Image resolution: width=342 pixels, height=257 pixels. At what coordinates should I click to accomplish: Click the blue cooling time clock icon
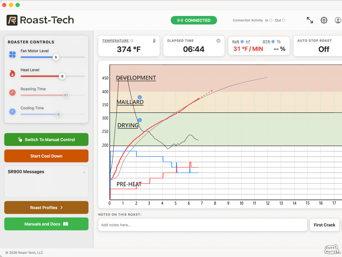coord(12,112)
